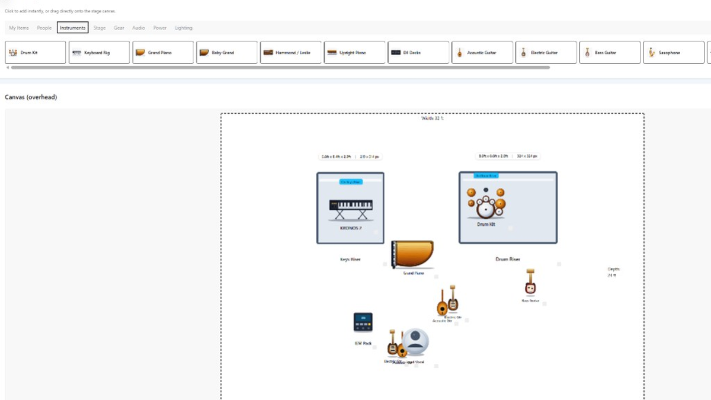This screenshot has height=400, width=711.
Task: Switch to the Lighting tab
Action: [184, 28]
